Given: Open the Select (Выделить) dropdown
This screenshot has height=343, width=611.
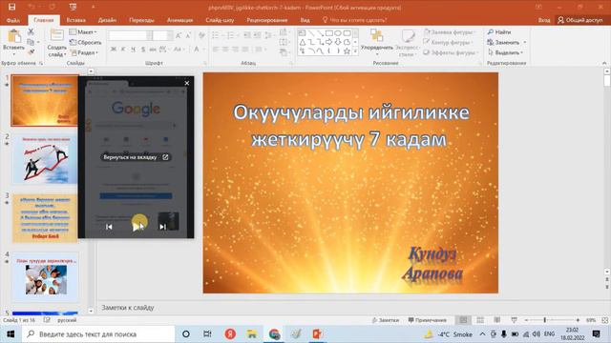Looking at the screenshot, I should click(x=505, y=52).
